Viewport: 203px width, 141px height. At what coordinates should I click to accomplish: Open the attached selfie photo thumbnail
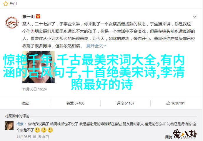(x=39, y=67)
